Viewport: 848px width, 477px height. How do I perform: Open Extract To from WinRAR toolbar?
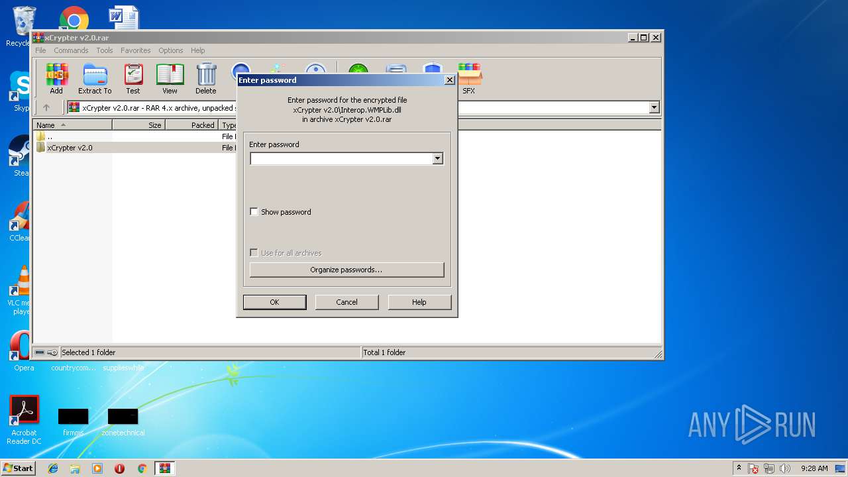(95, 79)
